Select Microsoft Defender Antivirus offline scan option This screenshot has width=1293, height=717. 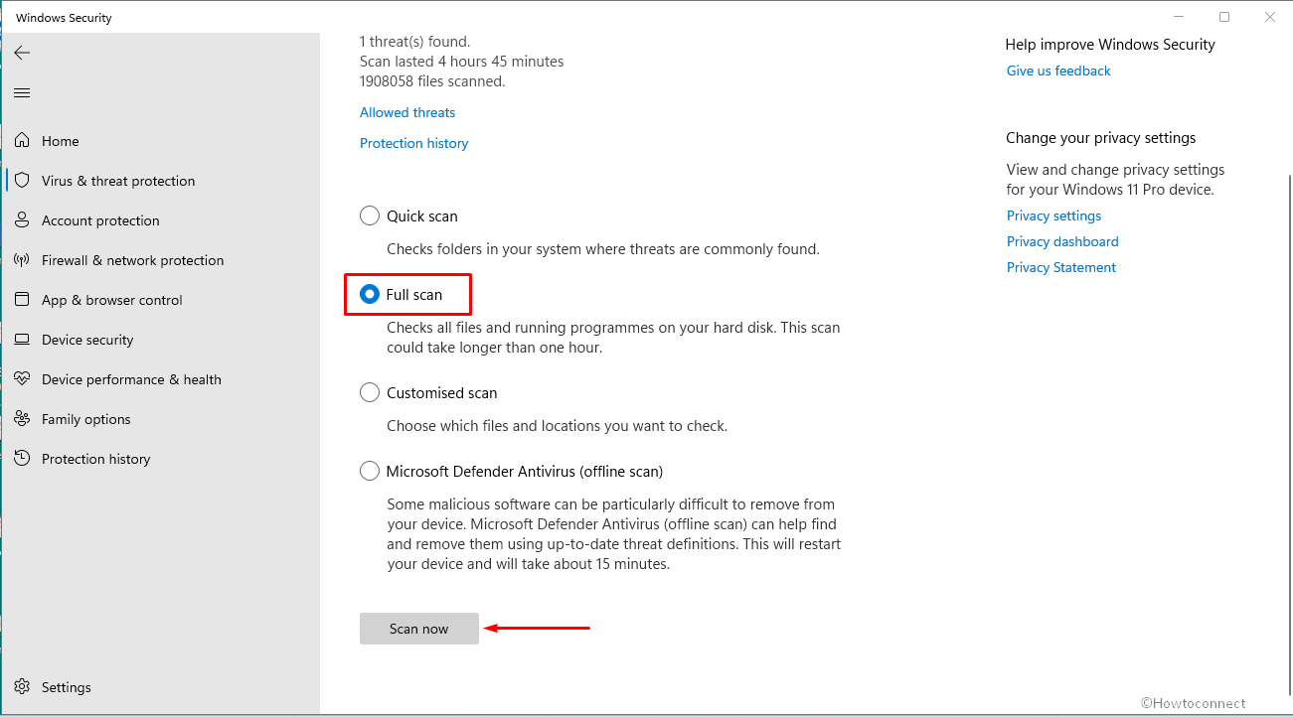[x=370, y=471]
